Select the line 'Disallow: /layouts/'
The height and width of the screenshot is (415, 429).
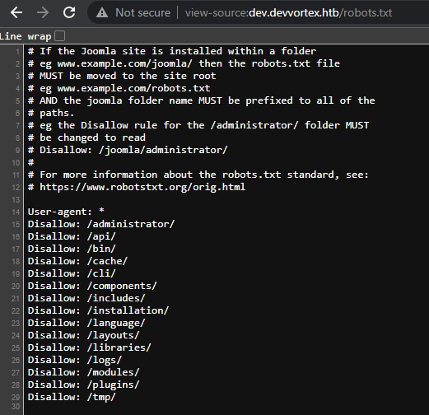(83, 335)
